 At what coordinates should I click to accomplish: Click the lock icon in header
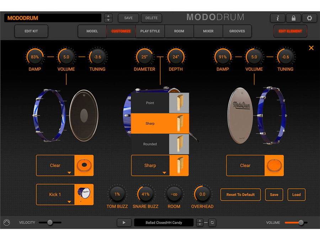point(293,18)
